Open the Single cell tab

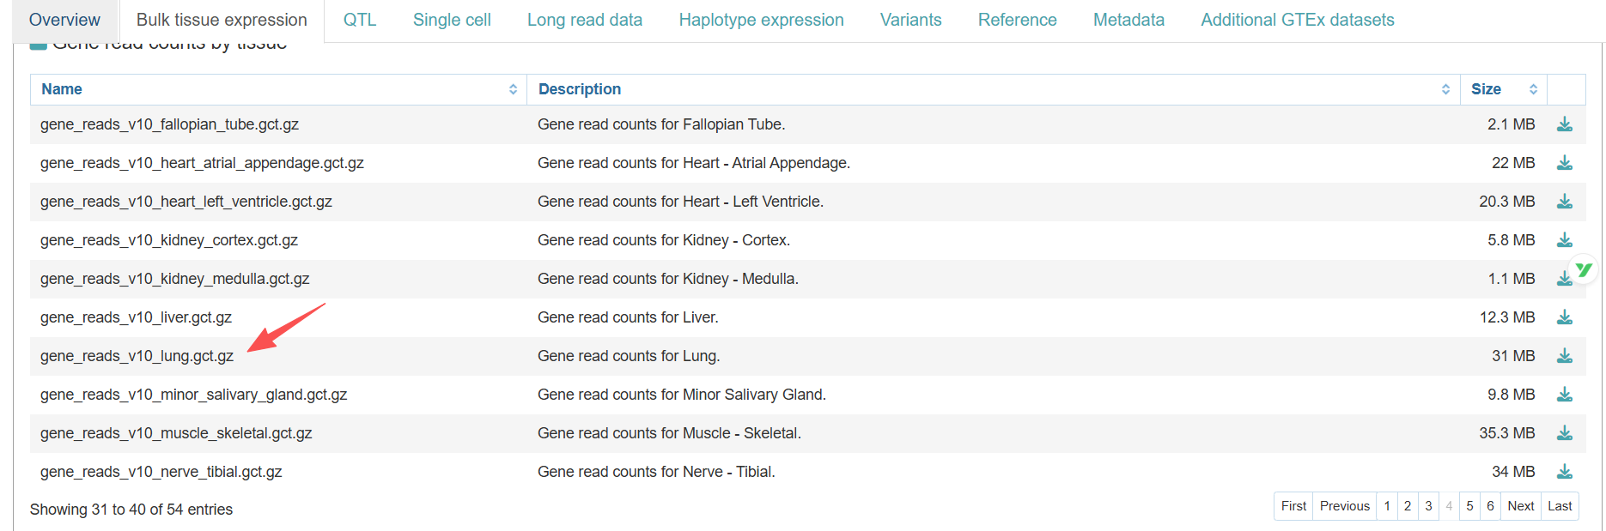point(452,20)
